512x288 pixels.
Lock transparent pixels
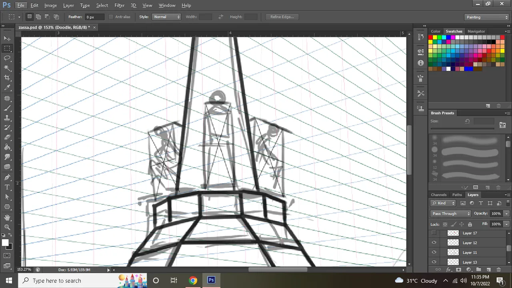445,224
